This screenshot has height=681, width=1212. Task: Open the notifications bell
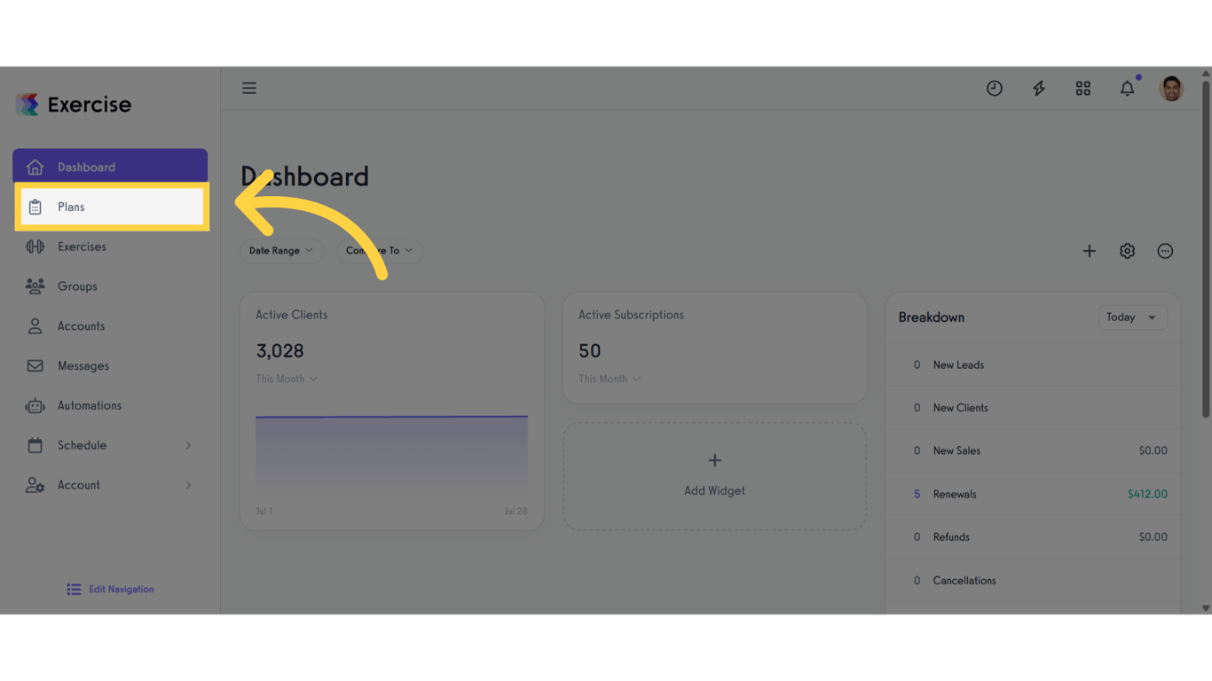click(x=1127, y=89)
